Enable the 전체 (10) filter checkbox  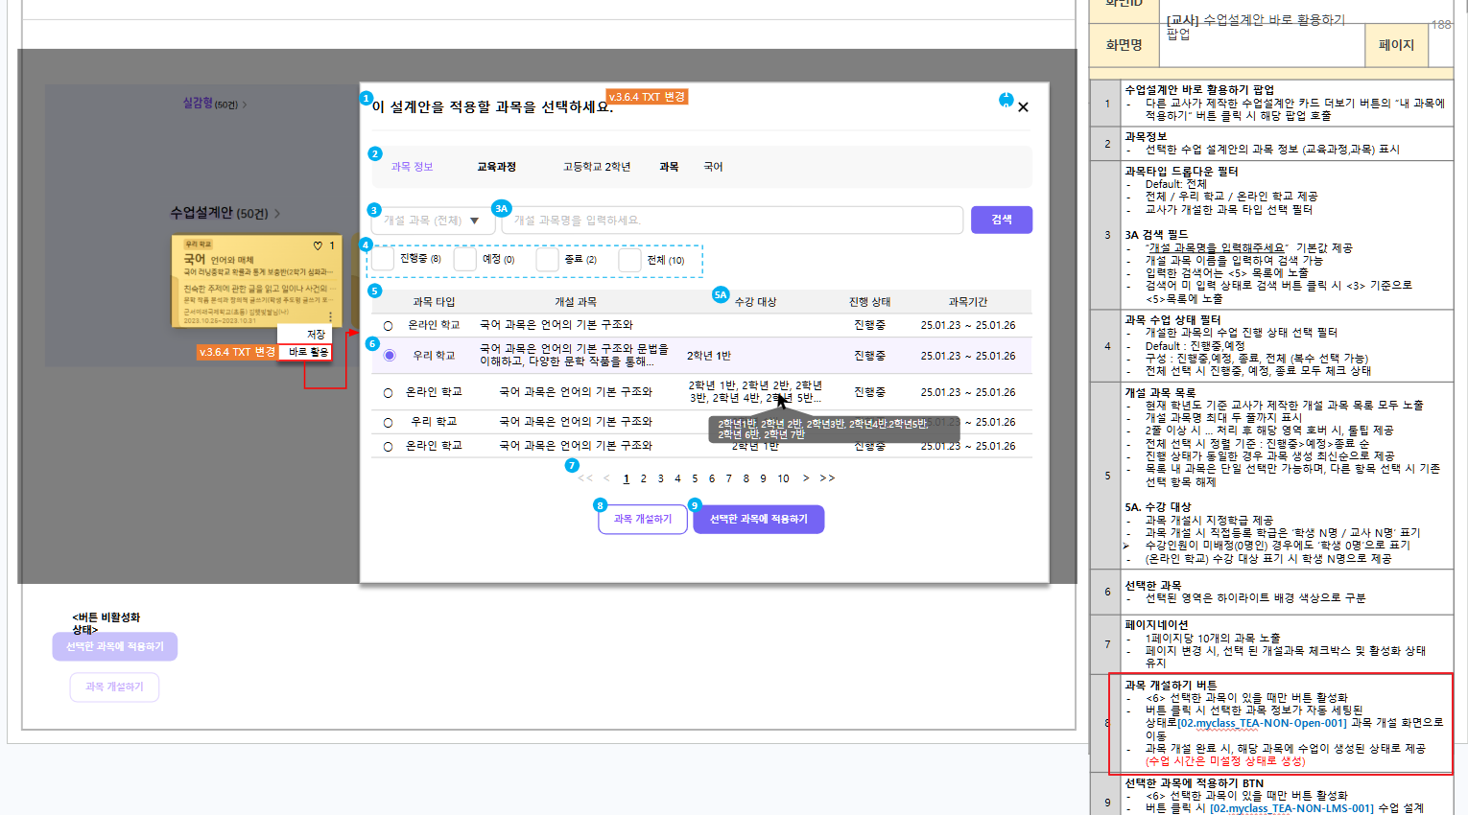(x=629, y=260)
